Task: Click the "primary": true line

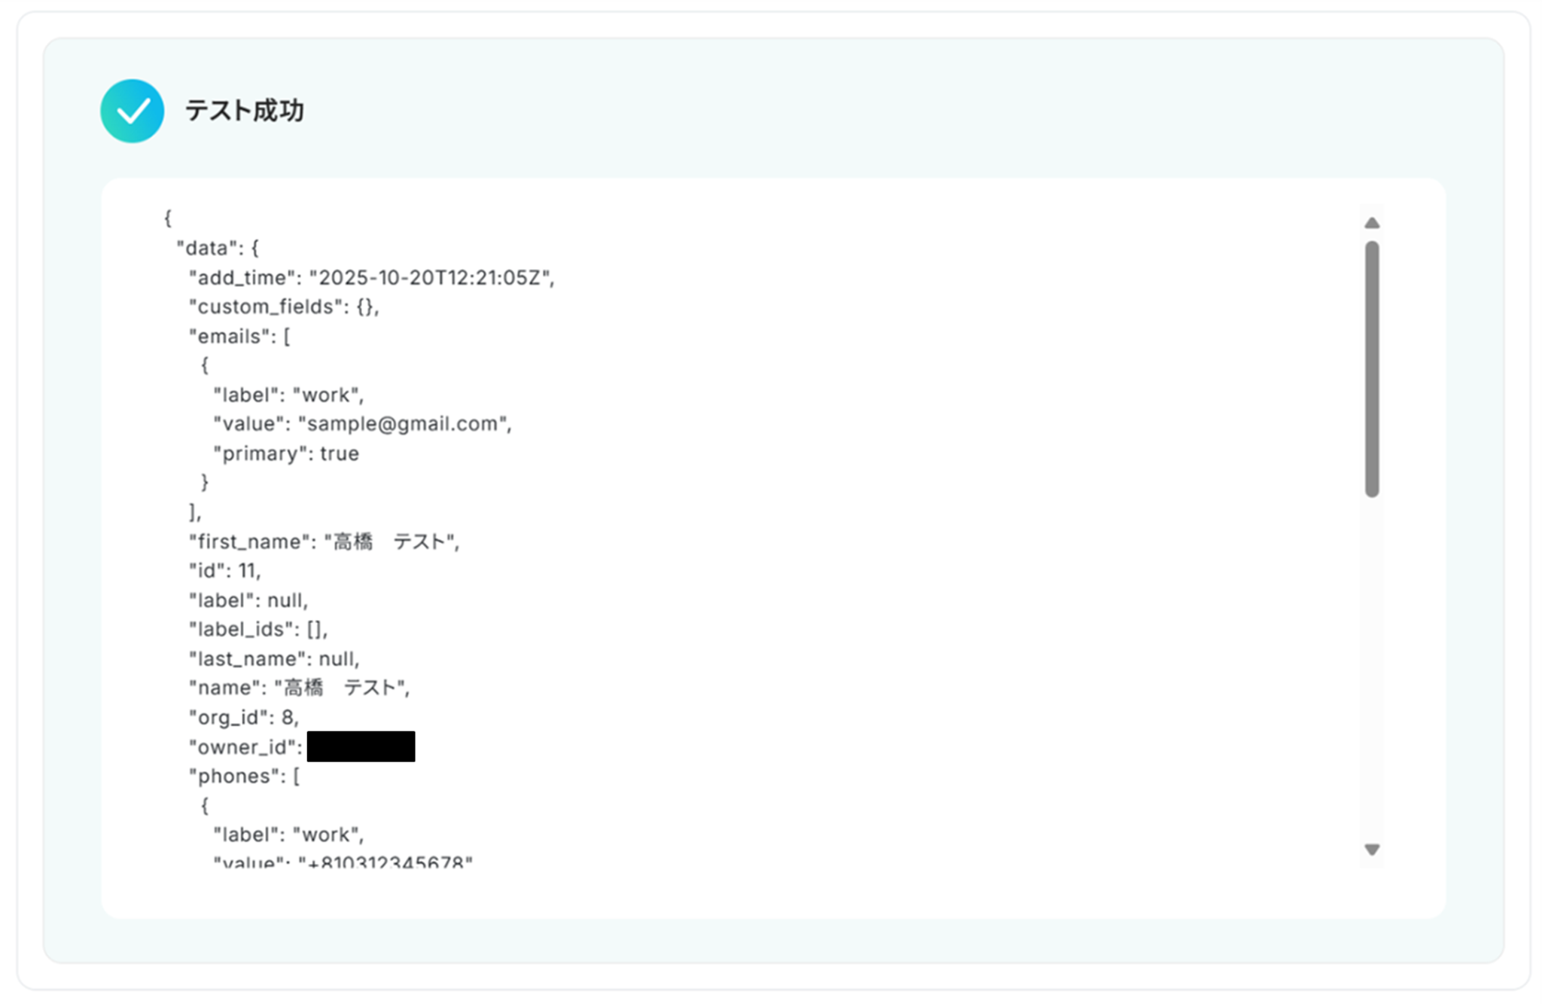Action: click(x=285, y=453)
